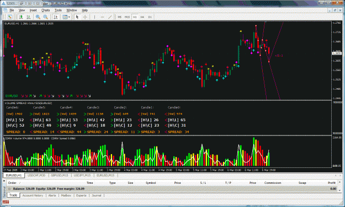Open the Experts terminal tab
Image resolution: width=345 pixels, height=207 pixels.
81,195
